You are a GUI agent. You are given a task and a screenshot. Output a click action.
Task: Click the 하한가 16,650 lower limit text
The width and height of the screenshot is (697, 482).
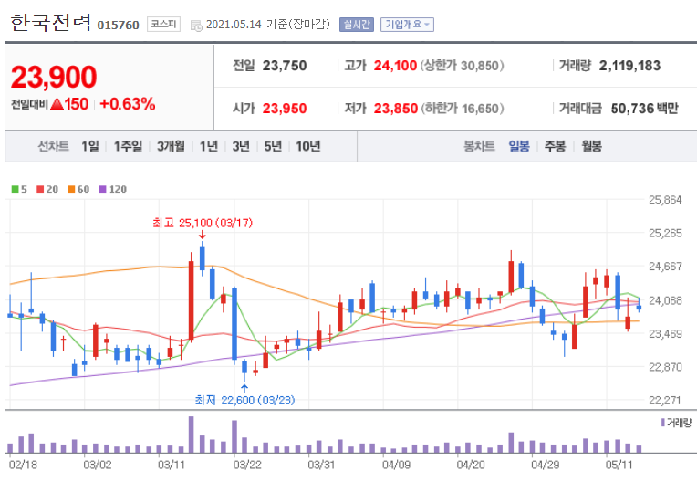point(463,109)
